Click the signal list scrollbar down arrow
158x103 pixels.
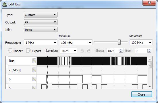pos(150,86)
